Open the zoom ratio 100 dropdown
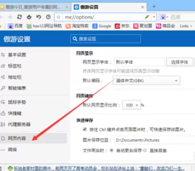 tap(132, 105)
